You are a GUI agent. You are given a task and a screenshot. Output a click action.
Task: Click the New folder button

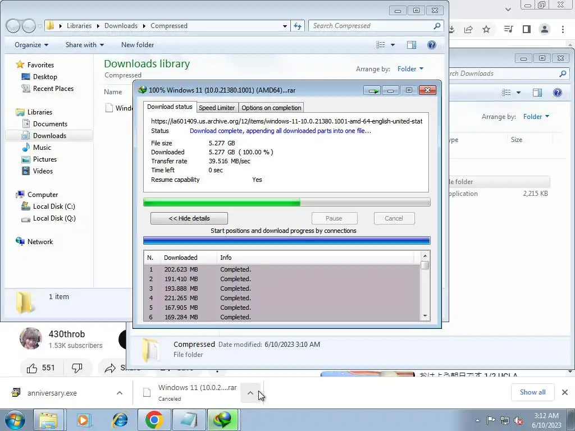(138, 45)
